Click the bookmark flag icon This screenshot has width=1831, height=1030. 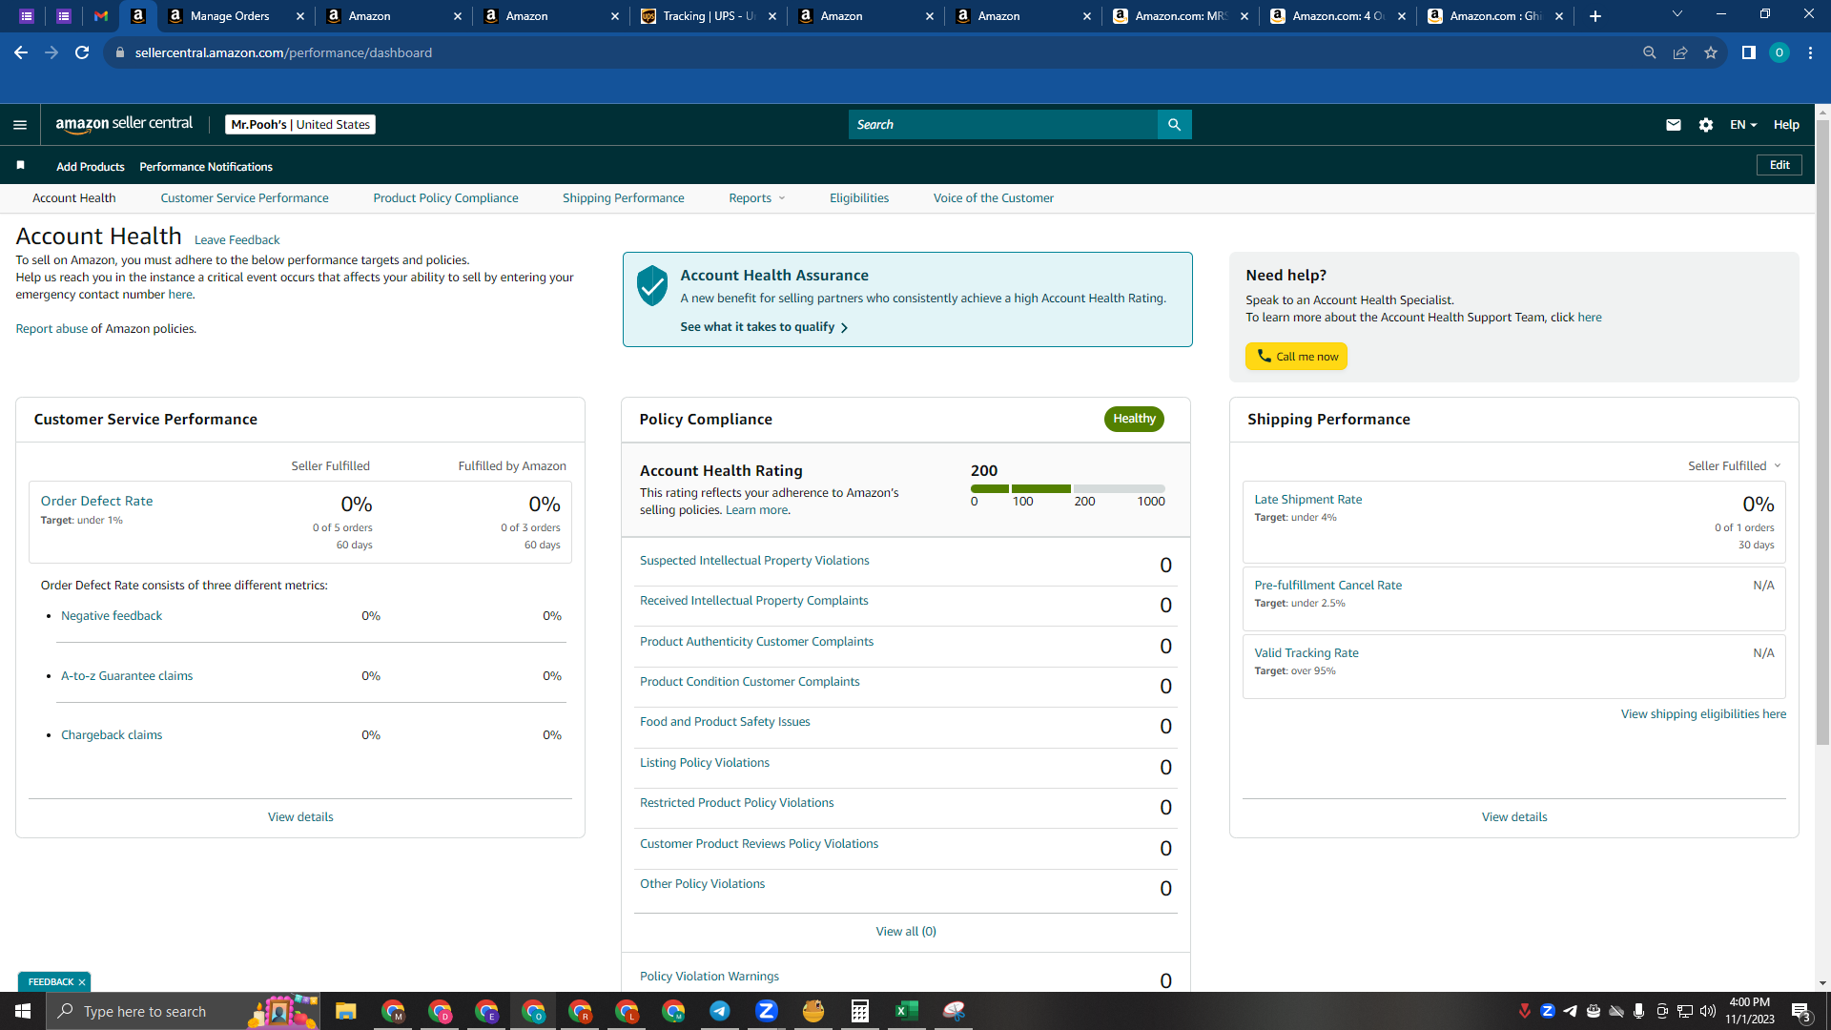tap(20, 166)
